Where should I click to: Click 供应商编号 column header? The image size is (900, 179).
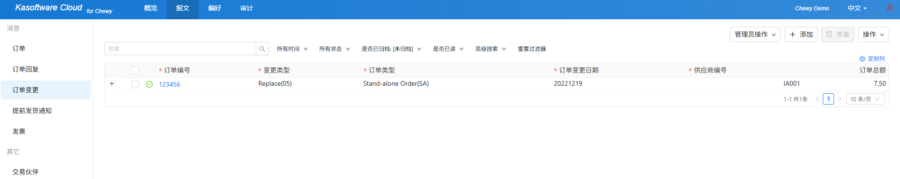710,70
